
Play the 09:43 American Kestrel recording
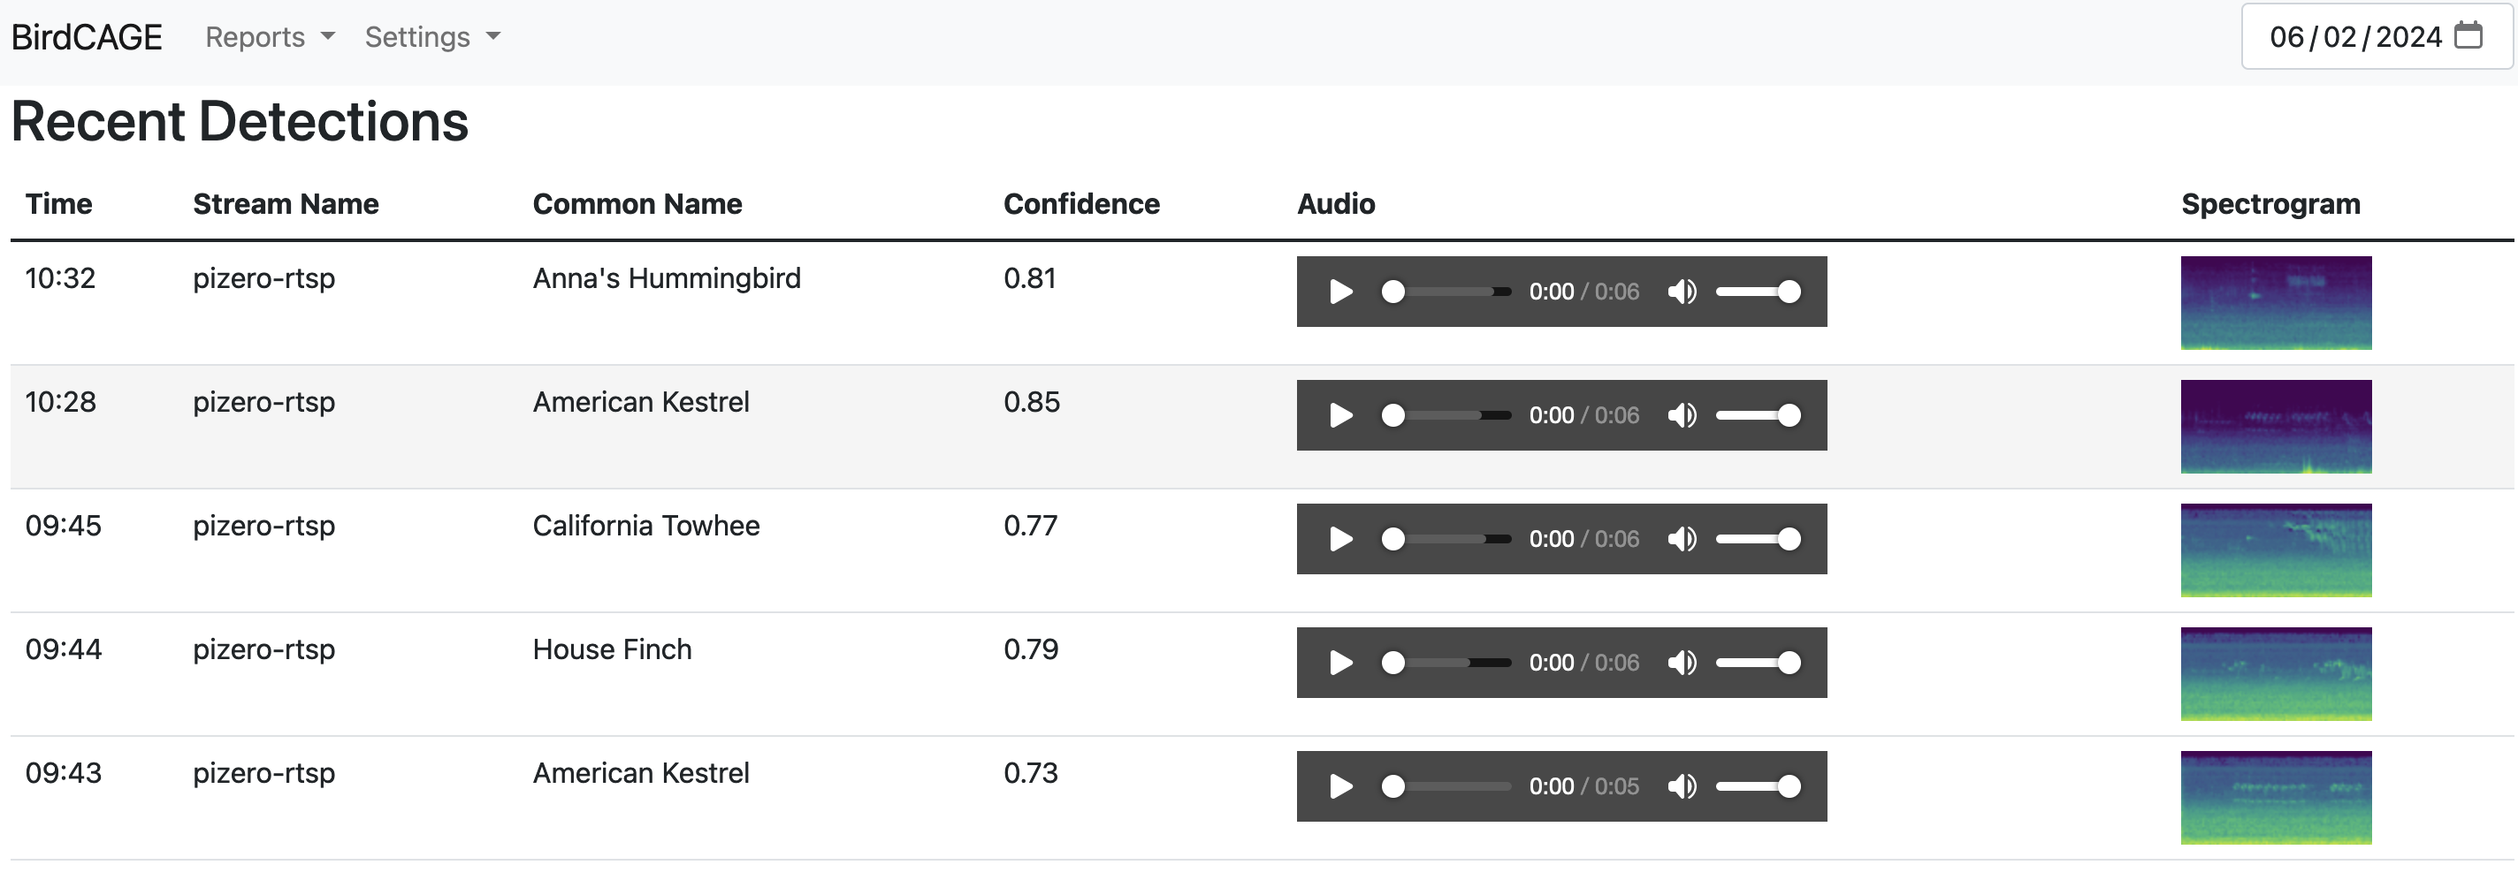(1340, 787)
